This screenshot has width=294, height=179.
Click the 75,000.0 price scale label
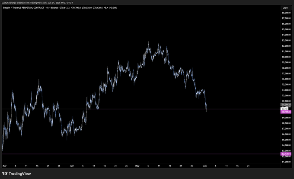[x=286, y=85]
